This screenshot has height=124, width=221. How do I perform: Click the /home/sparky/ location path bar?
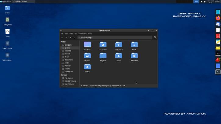[115, 38]
